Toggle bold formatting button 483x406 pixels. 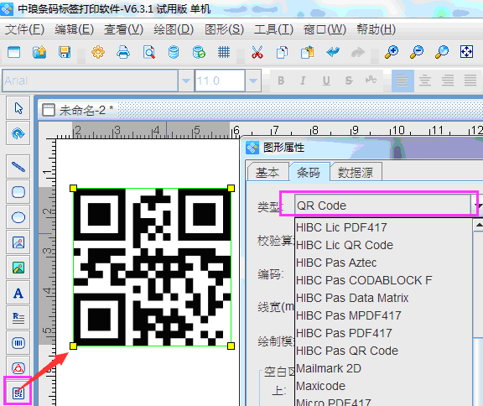pos(281,81)
